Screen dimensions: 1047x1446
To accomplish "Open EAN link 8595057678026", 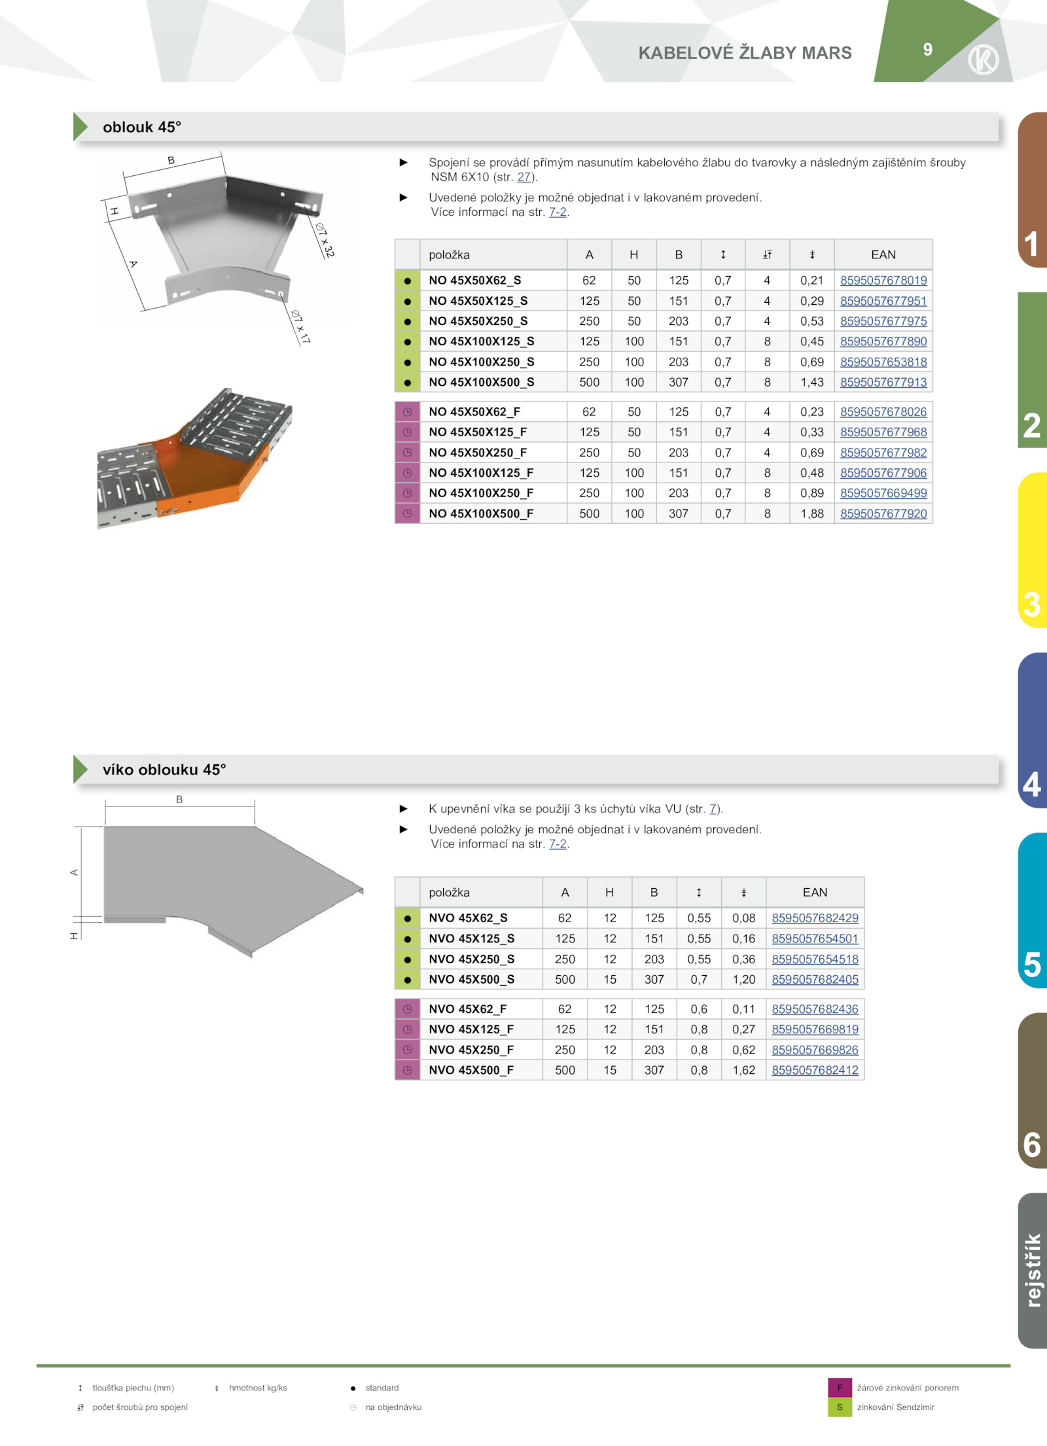I will click(x=883, y=412).
